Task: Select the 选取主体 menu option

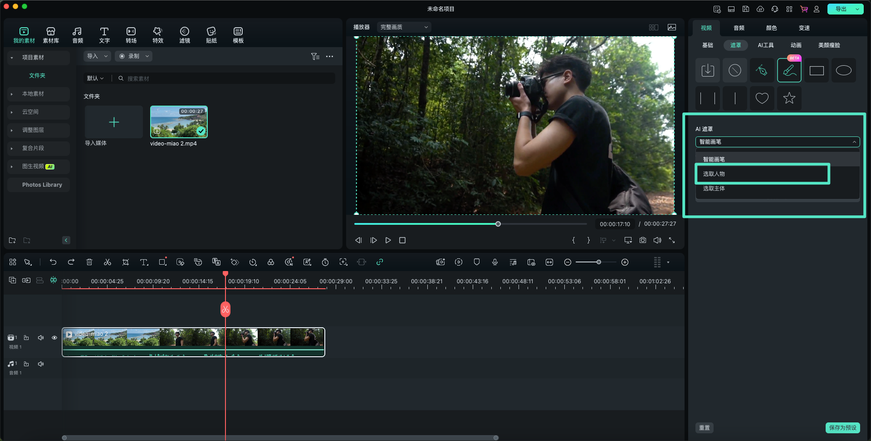Action: click(714, 189)
